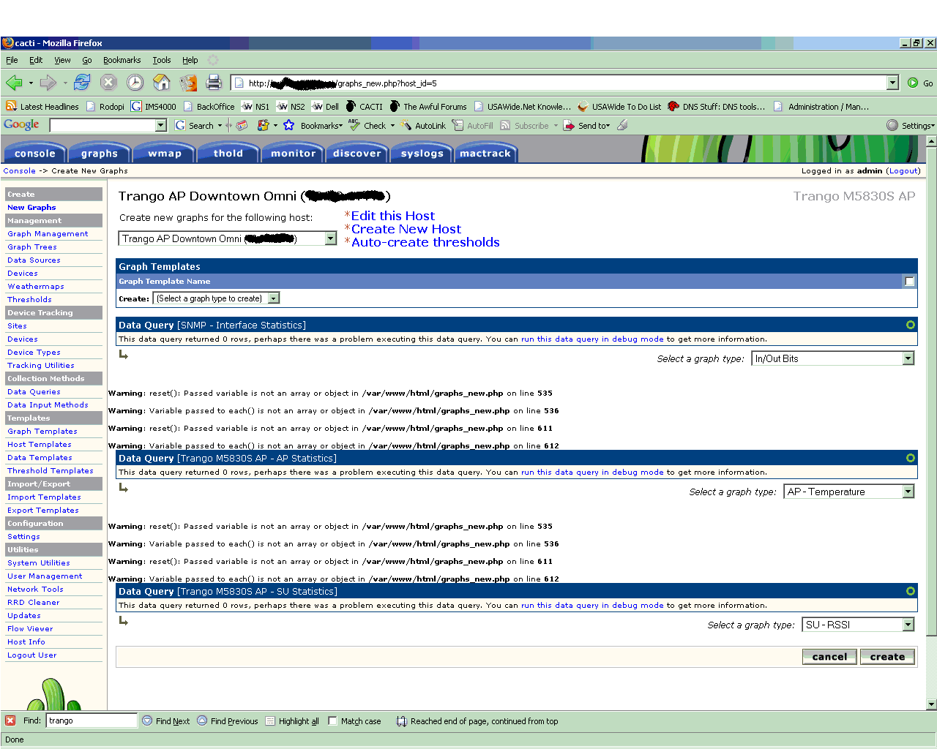Click the Find Previous arrow icon
937x749 pixels.
click(202, 720)
